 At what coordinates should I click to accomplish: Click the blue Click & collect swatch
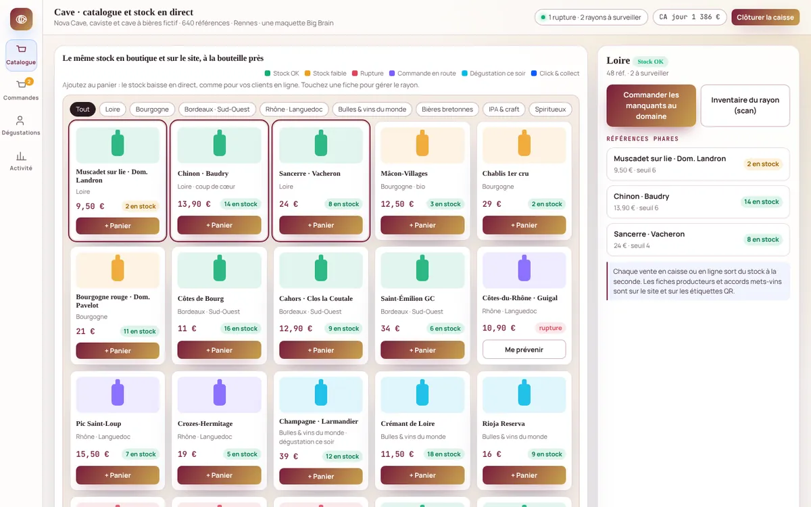[534, 73]
